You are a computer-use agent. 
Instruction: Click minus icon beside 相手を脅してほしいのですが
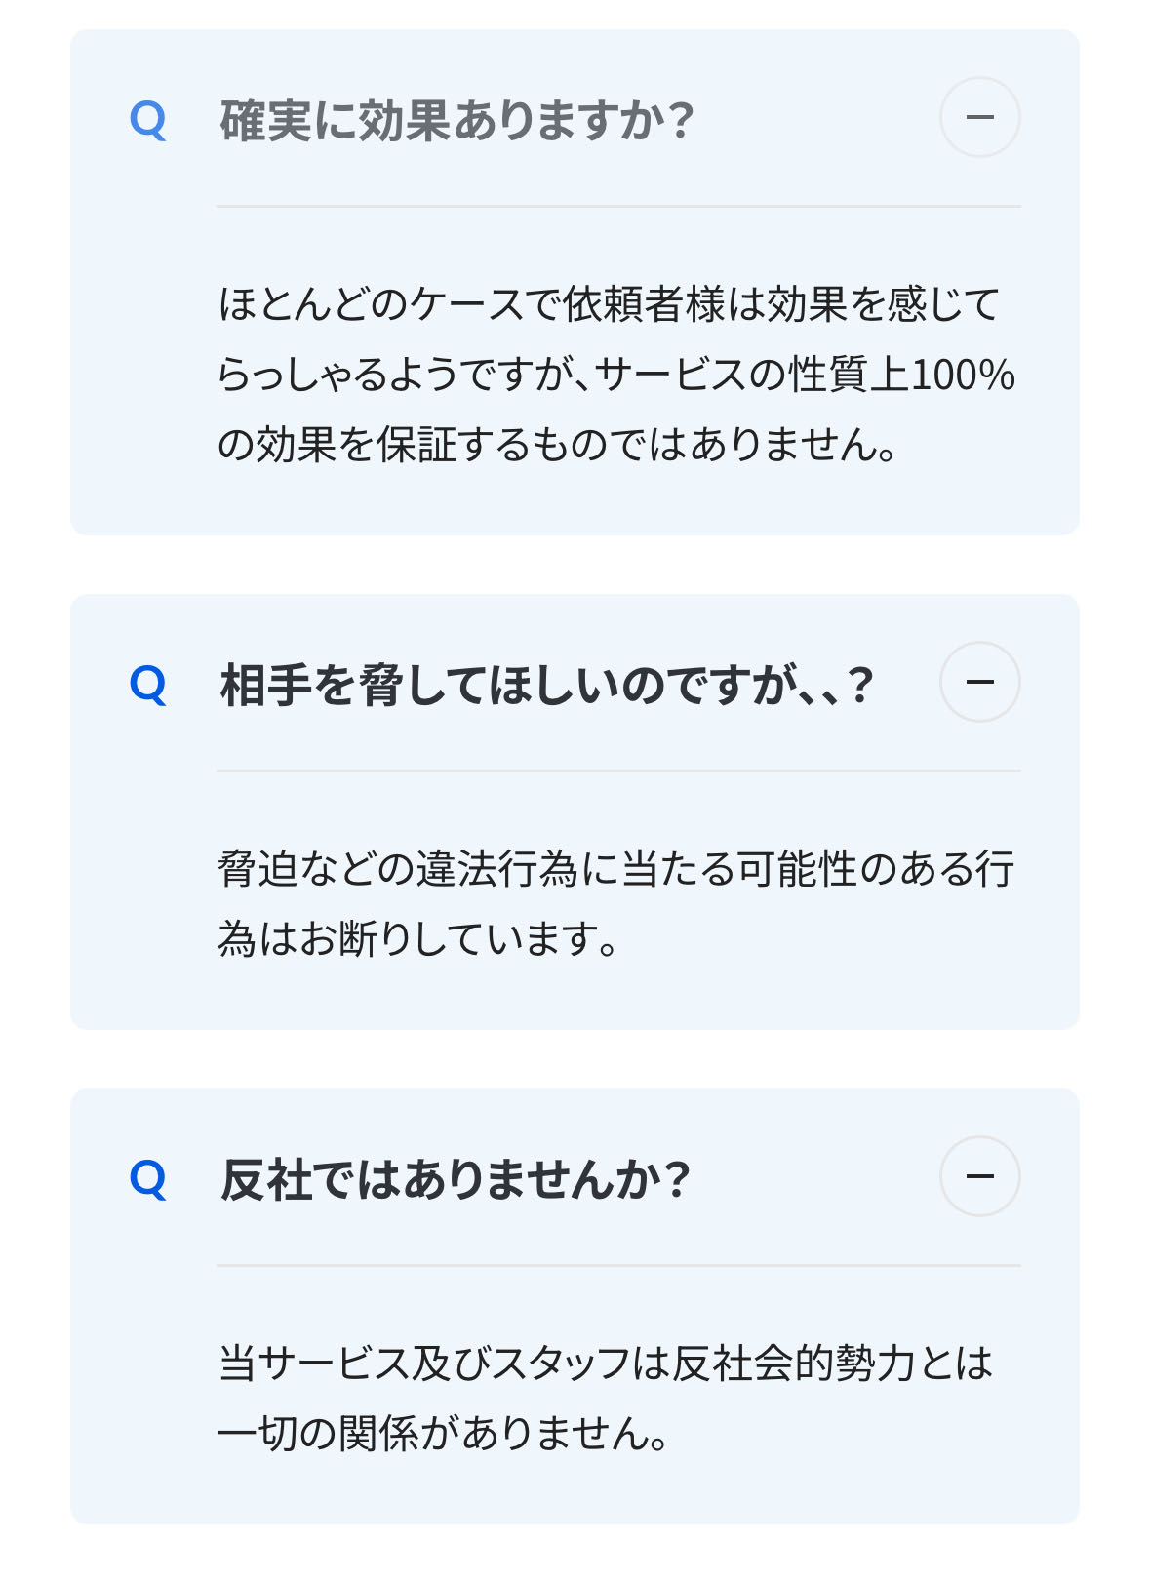[x=979, y=682]
